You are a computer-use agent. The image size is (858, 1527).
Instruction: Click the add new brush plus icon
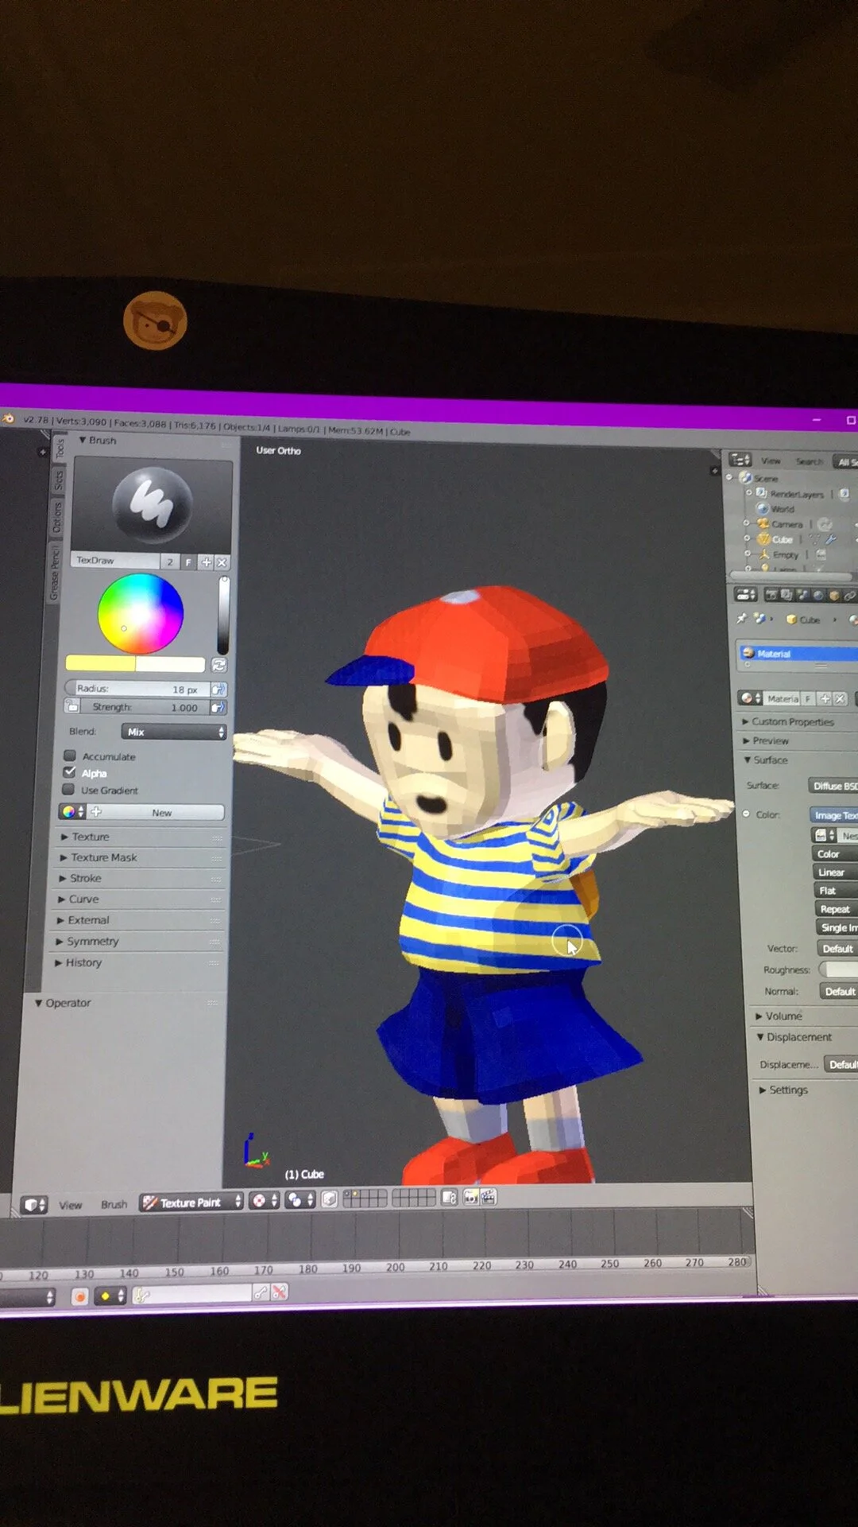pos(207,562)
